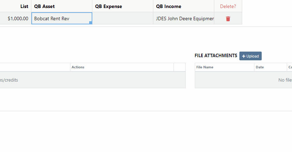Screen dimensions: 292x152
Task: Click the Actions column header
Action: (122, 67)
